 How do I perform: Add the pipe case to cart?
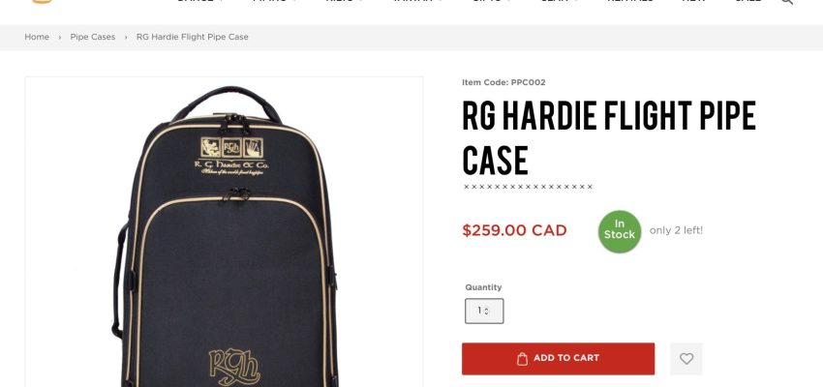558,359
